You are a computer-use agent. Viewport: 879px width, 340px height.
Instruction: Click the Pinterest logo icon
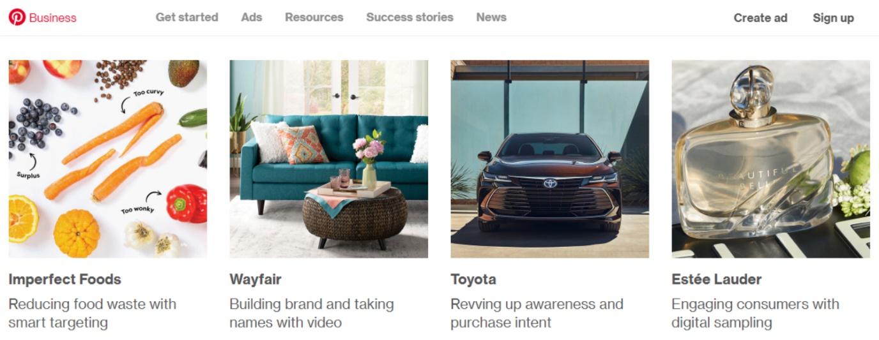(x=17, y=17)
